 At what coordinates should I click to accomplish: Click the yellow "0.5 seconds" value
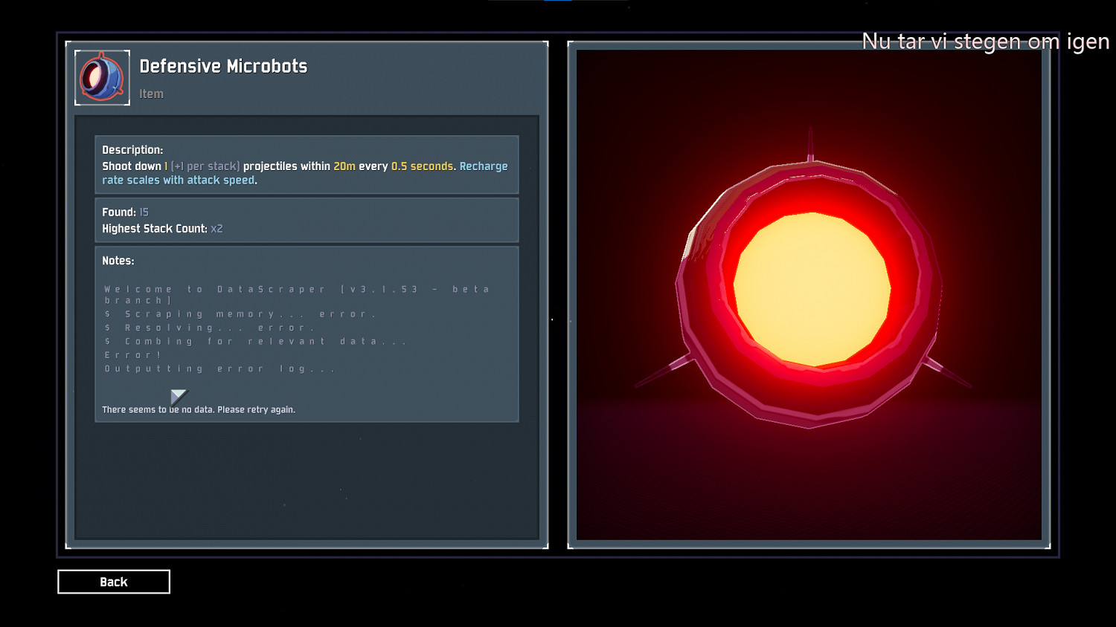click(x=421, y=166)
